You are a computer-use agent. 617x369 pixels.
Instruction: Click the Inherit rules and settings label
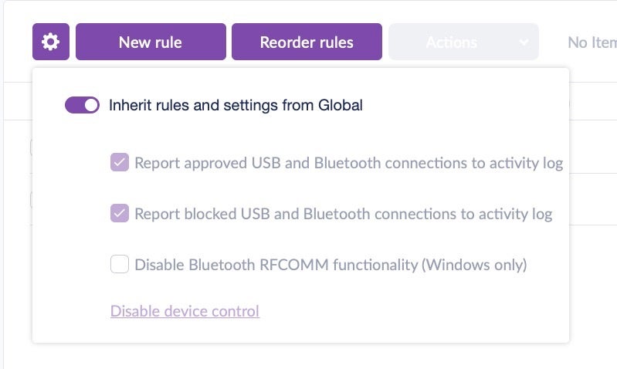(x=236, y=105)
